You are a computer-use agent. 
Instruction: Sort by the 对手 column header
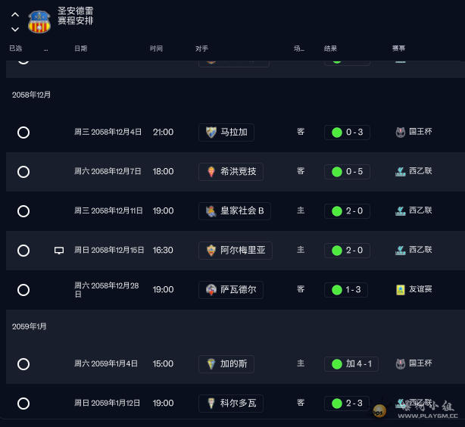click(201, 48)
